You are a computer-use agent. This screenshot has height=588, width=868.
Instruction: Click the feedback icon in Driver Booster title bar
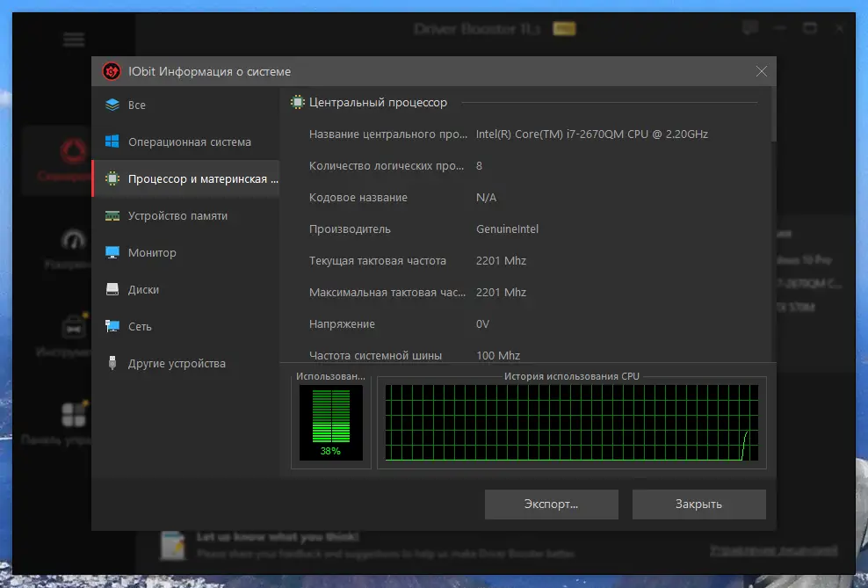pos(750,27)
